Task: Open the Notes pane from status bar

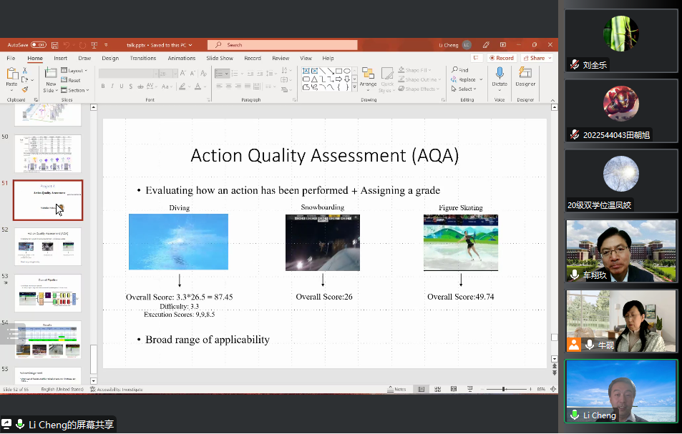Action: pyautogui.click(x=396, y=389)
